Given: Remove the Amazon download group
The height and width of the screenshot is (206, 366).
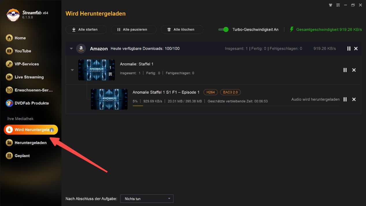Looking at the screenshot, I should pyautogui.click(x=356, y=49).
